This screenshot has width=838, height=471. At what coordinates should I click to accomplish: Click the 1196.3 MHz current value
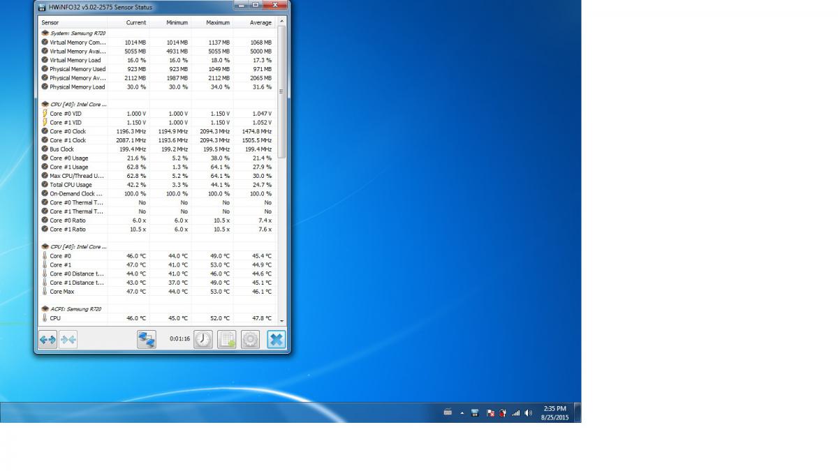(x=131, y=132)
